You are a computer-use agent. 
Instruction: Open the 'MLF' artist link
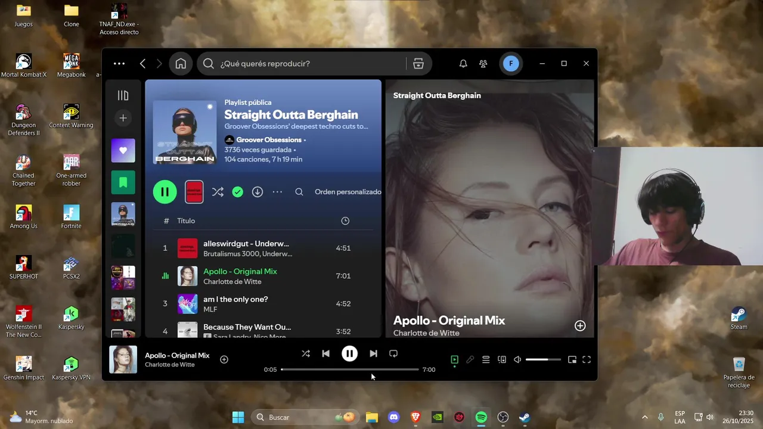[210, 310]
